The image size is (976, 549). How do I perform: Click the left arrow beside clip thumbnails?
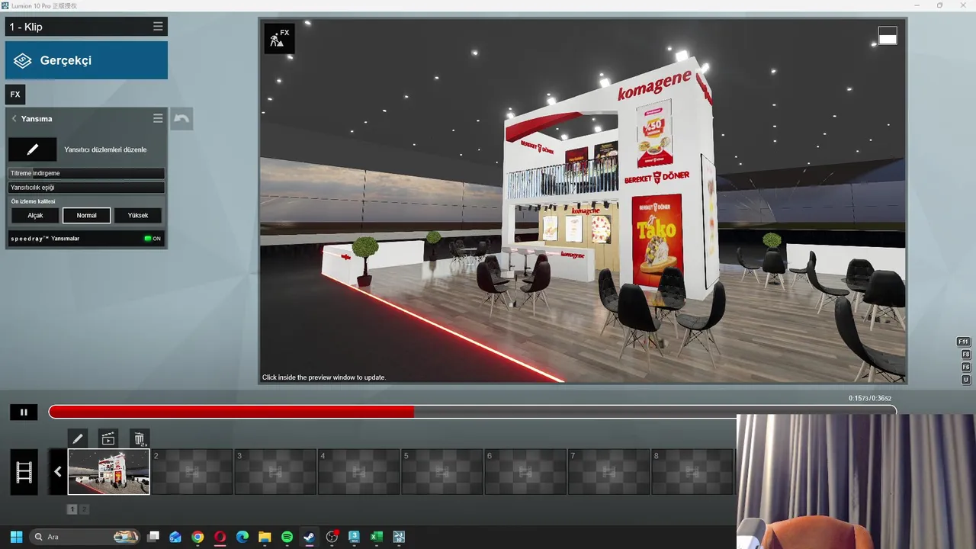(x=57, y=472)
